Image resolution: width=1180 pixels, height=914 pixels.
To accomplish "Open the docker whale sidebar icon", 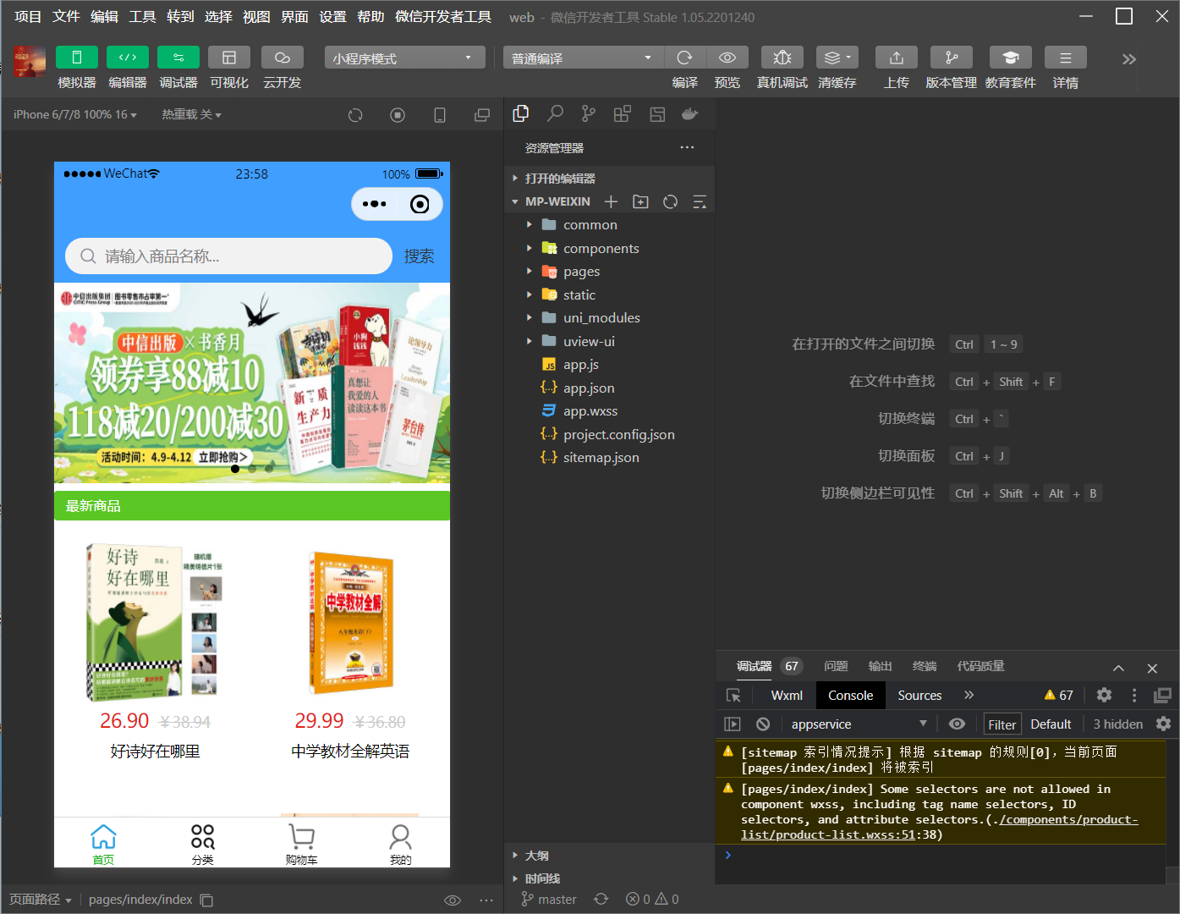I will [x=690, y=113].
